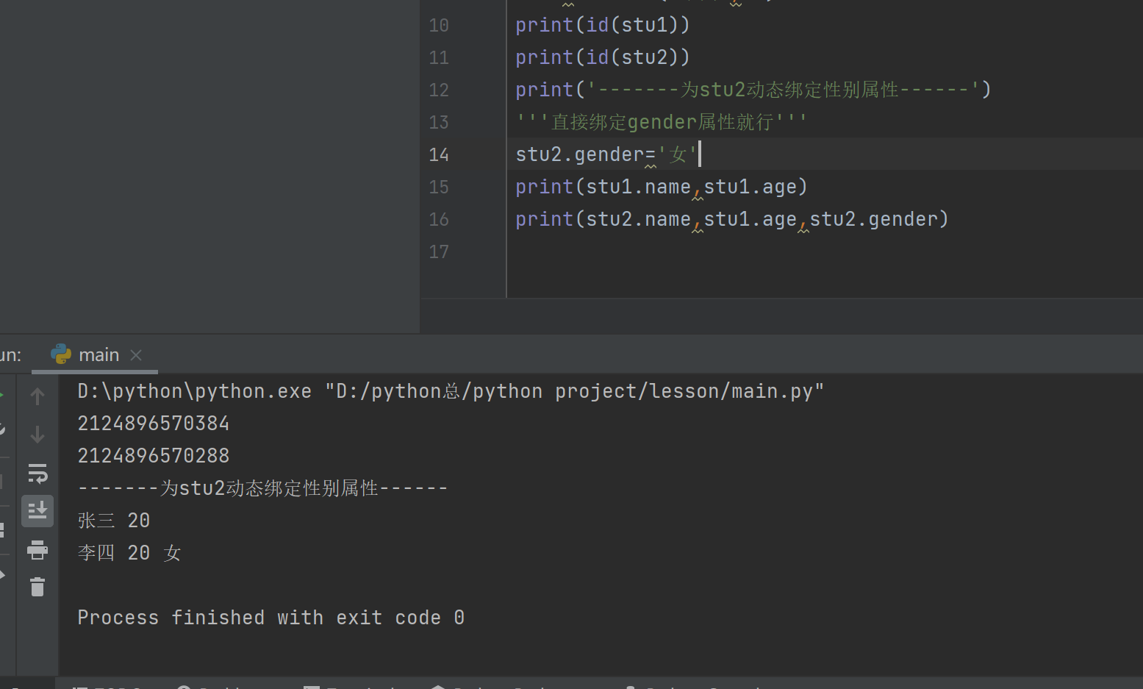
Task: Click the code line print(id(stu2))
Action: click(x=603, y=57)
